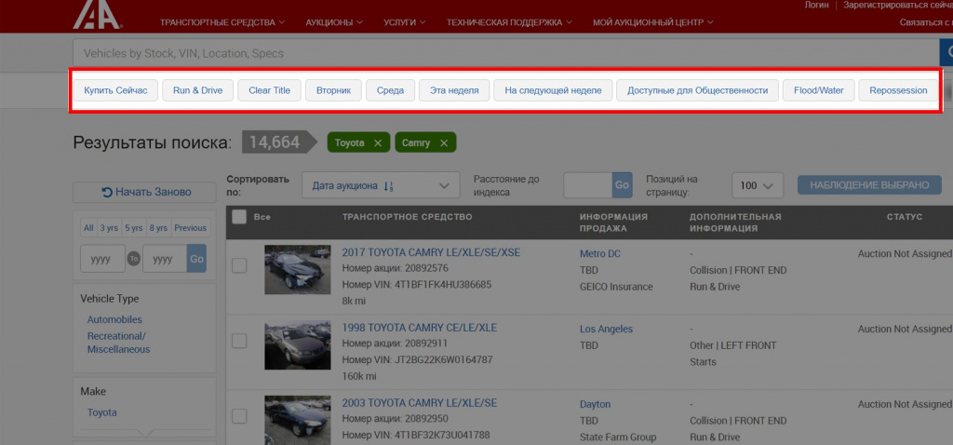Select Automobiles vehicle type
953x445 pixels.
tap(114, 319)
